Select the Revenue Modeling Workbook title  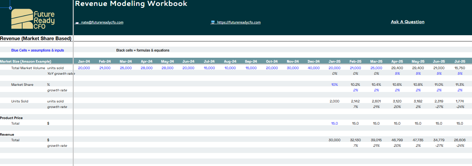coord(131,4)
